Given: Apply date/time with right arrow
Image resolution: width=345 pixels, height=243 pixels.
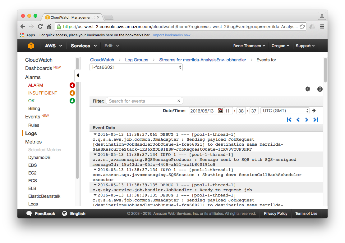Looking at the screenshot, I should pyautogui.click(x=314, y=111).
